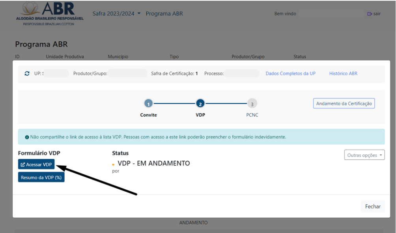Click the info icon in the warning banner
This screenshot has height=233, width=396.
[27, 137]
